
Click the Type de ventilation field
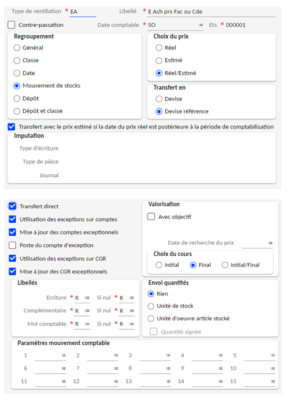(x=83, y=12)
